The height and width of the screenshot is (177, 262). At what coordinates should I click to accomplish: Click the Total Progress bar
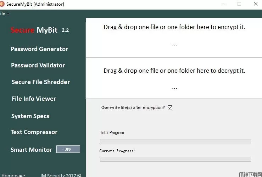tap(175, 141)
